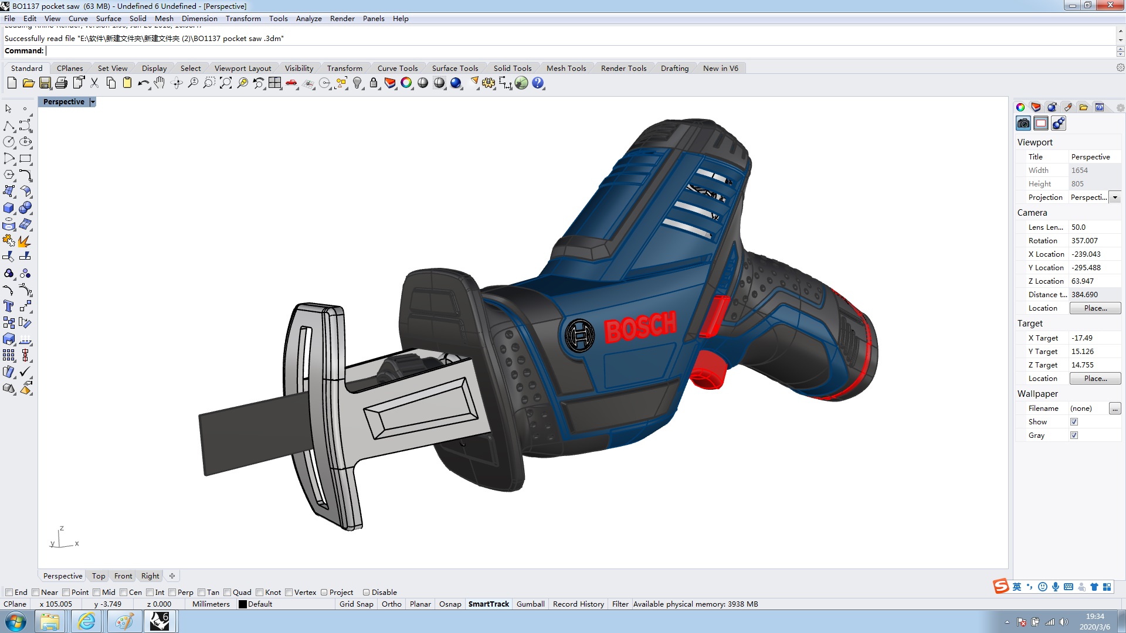Open the Options gear icon
1126x633 pixels.
pos(489,83)
